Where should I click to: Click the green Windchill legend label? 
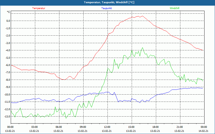coord(174,8)
